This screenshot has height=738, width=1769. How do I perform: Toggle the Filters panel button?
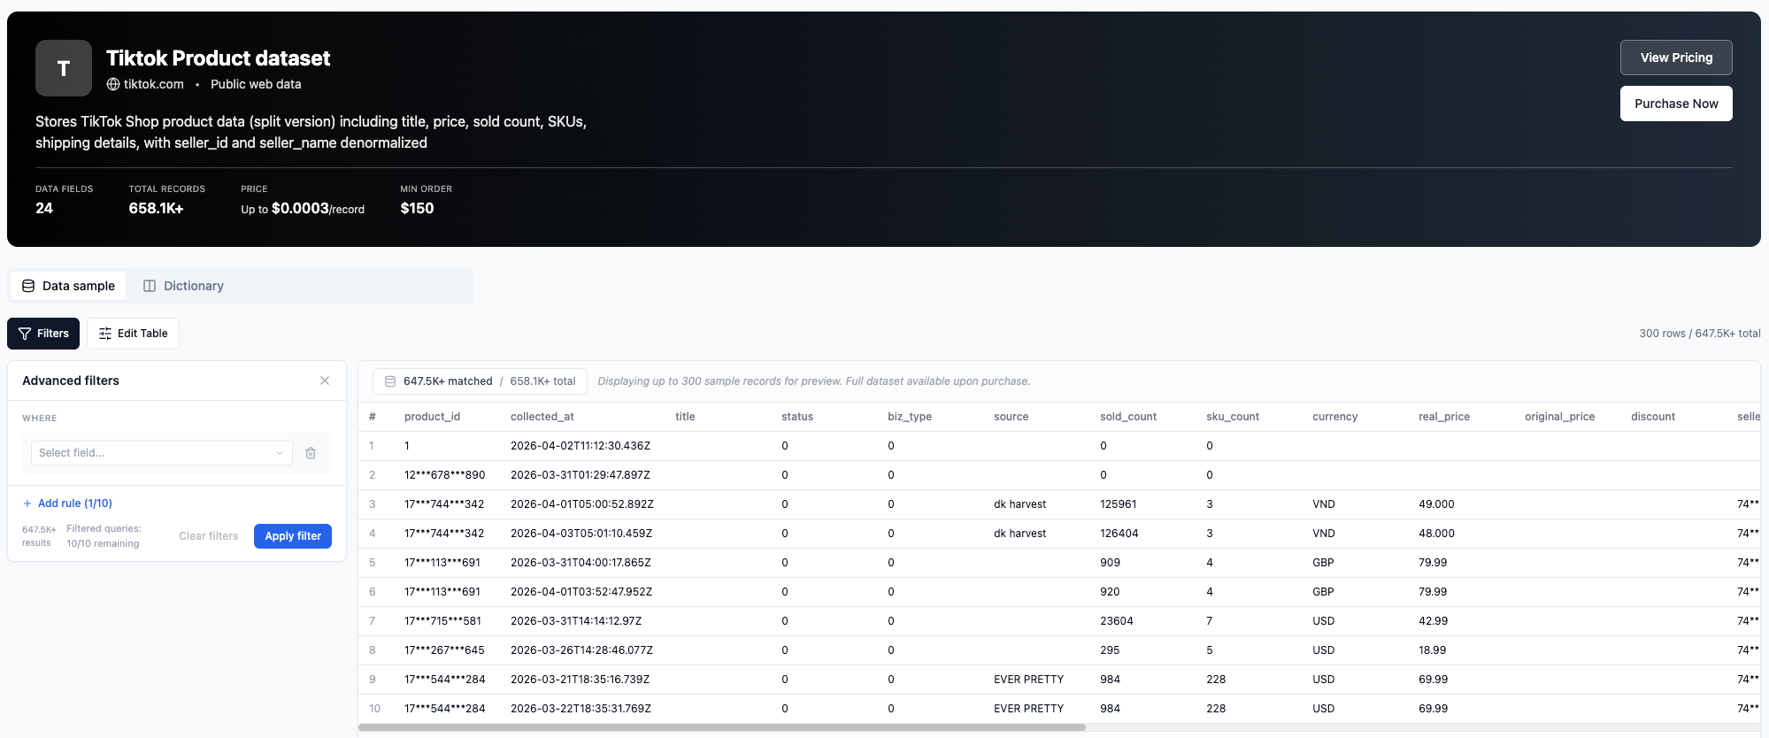pyautogui.click(x=43, y=334)
